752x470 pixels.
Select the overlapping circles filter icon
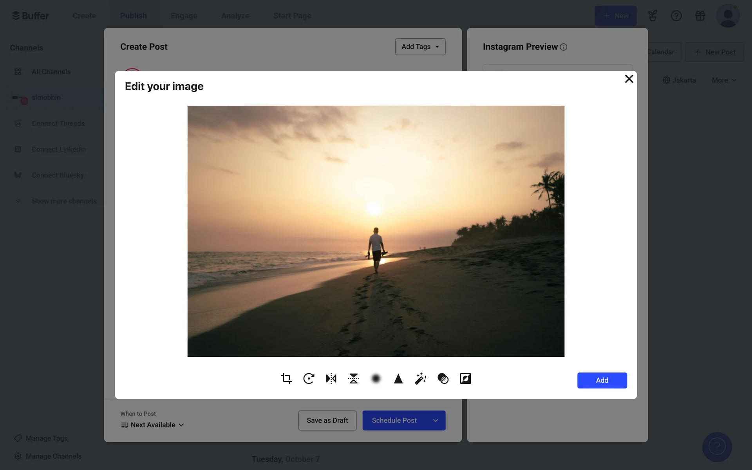click(x=443, y=378)
